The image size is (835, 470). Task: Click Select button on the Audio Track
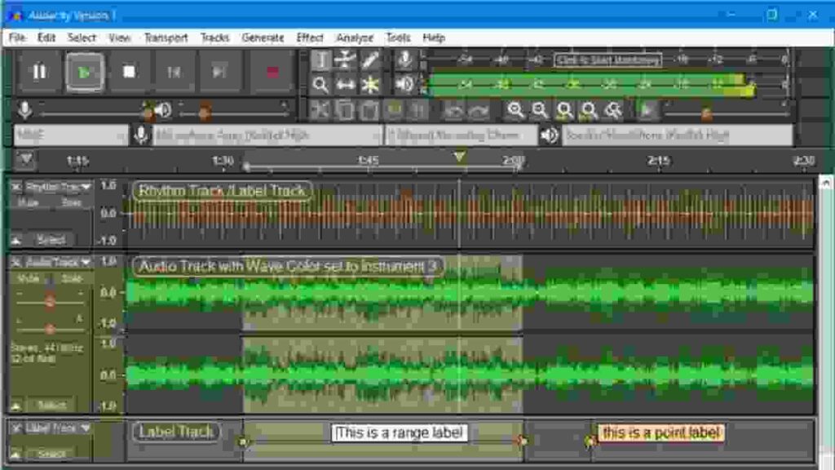coord(51,406)
